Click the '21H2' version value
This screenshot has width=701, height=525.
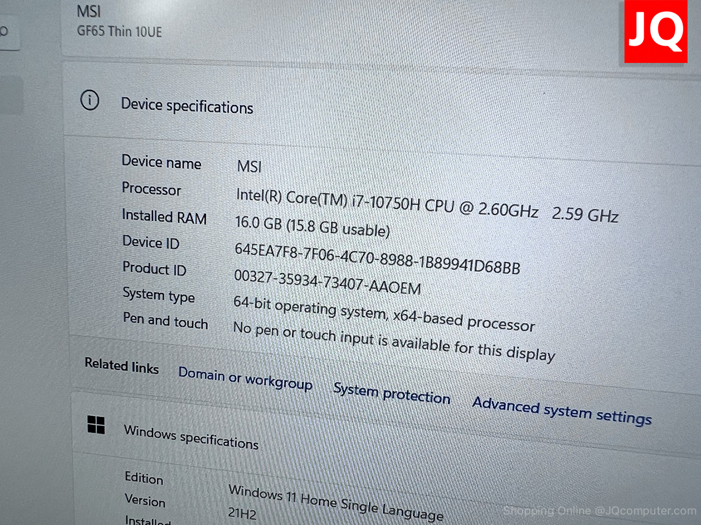[242, 513]
